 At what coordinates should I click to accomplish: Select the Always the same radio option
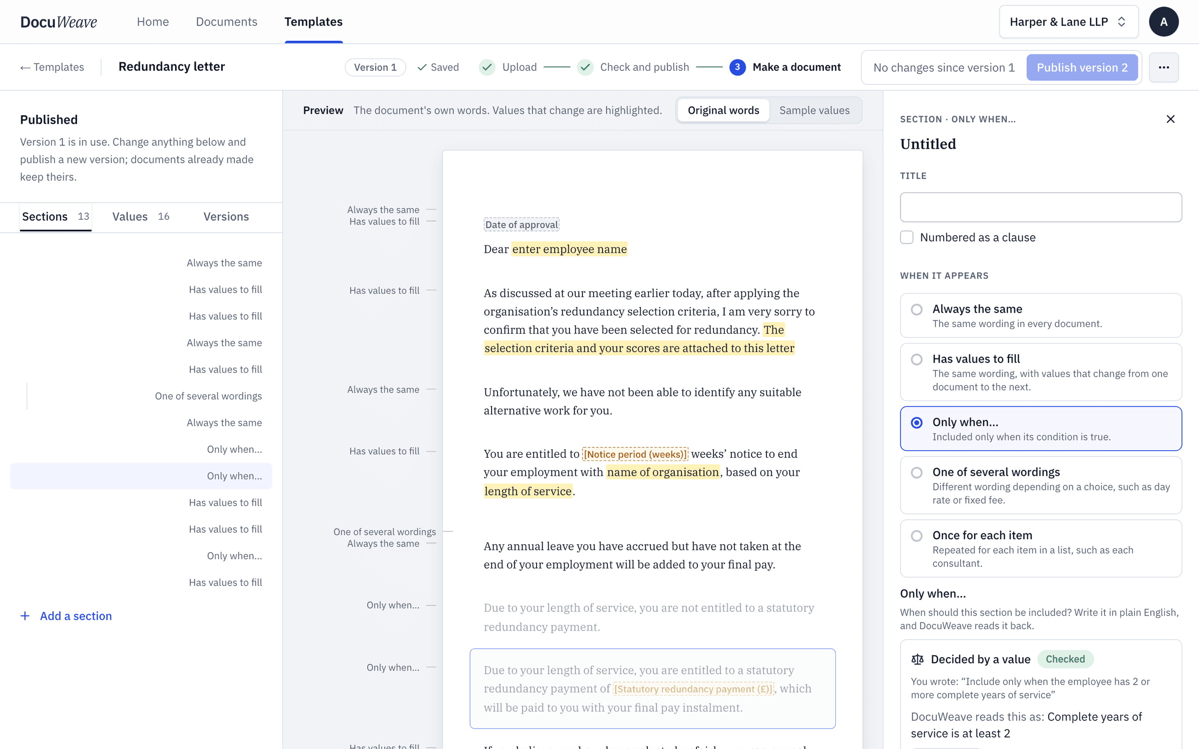[x=916, y=310]
